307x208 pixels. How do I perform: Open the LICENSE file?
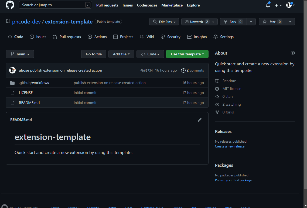pos(26,93)
